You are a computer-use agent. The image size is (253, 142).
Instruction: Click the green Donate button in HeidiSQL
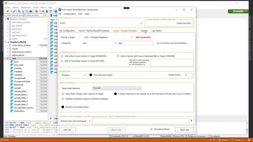[238, 11]
